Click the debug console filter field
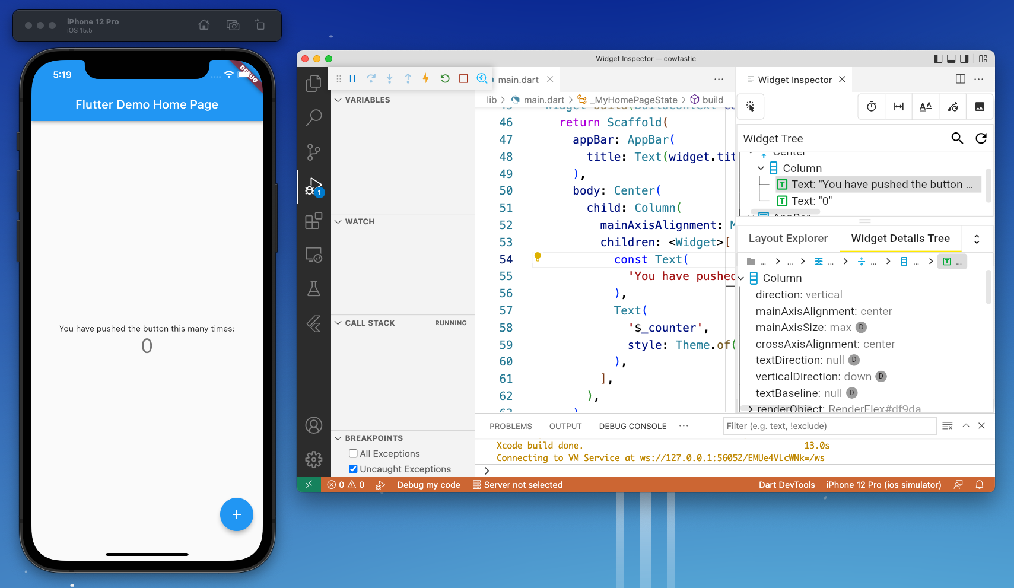This screenshot has width=1014, height=588. (x=829, y=426)
